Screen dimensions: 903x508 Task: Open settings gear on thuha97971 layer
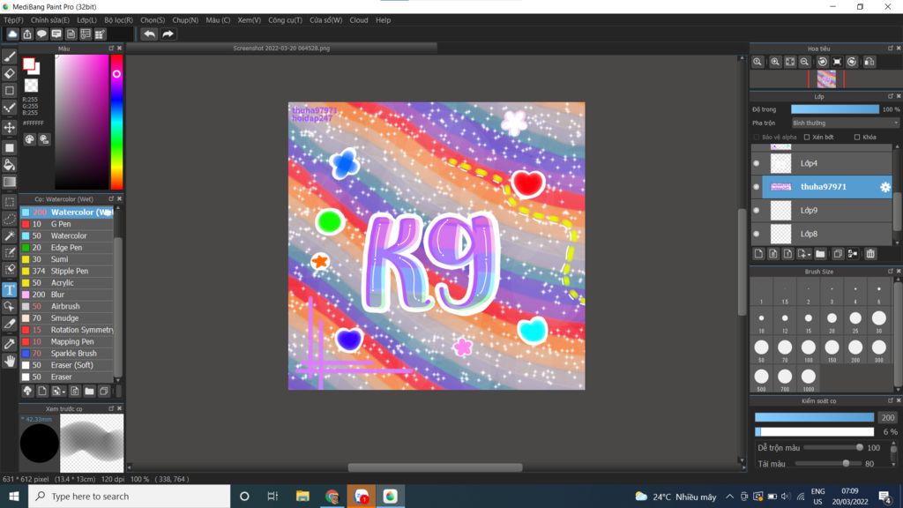coord(884,187)
